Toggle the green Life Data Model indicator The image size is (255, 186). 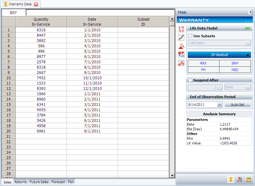tap(247, 28)
